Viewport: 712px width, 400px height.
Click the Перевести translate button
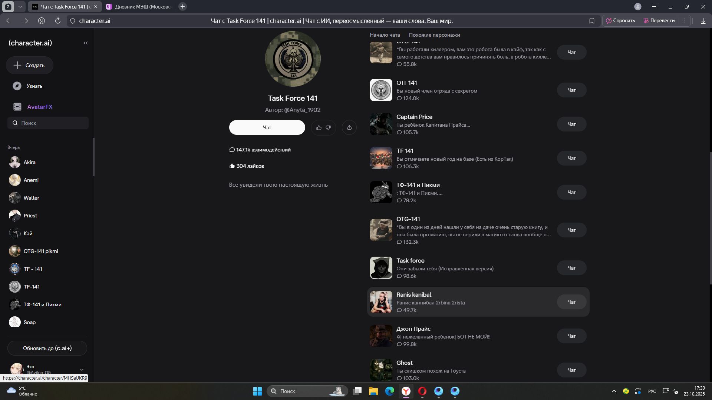tap(659, 21)
